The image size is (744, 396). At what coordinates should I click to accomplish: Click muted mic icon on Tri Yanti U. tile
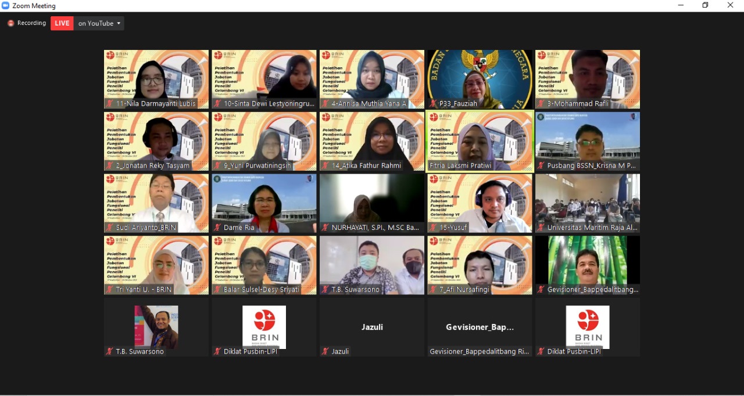[109, 290]
